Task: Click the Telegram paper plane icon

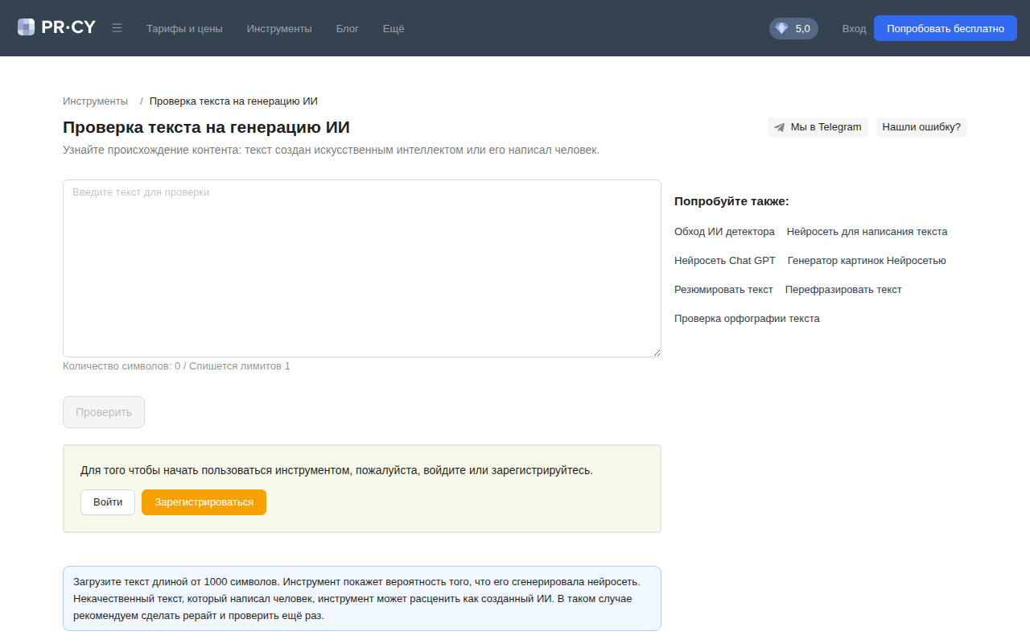Action: [x=779, y=127]
